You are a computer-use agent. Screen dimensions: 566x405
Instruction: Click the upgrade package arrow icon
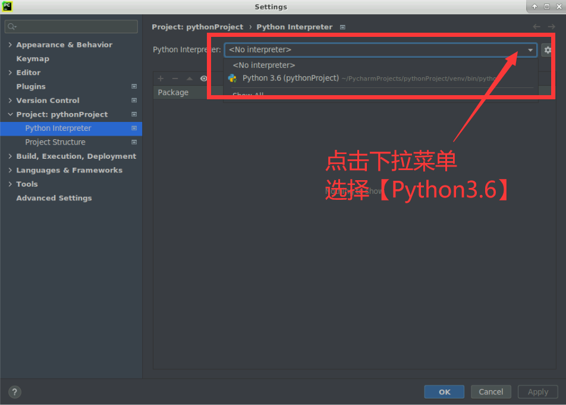(188, 78)
